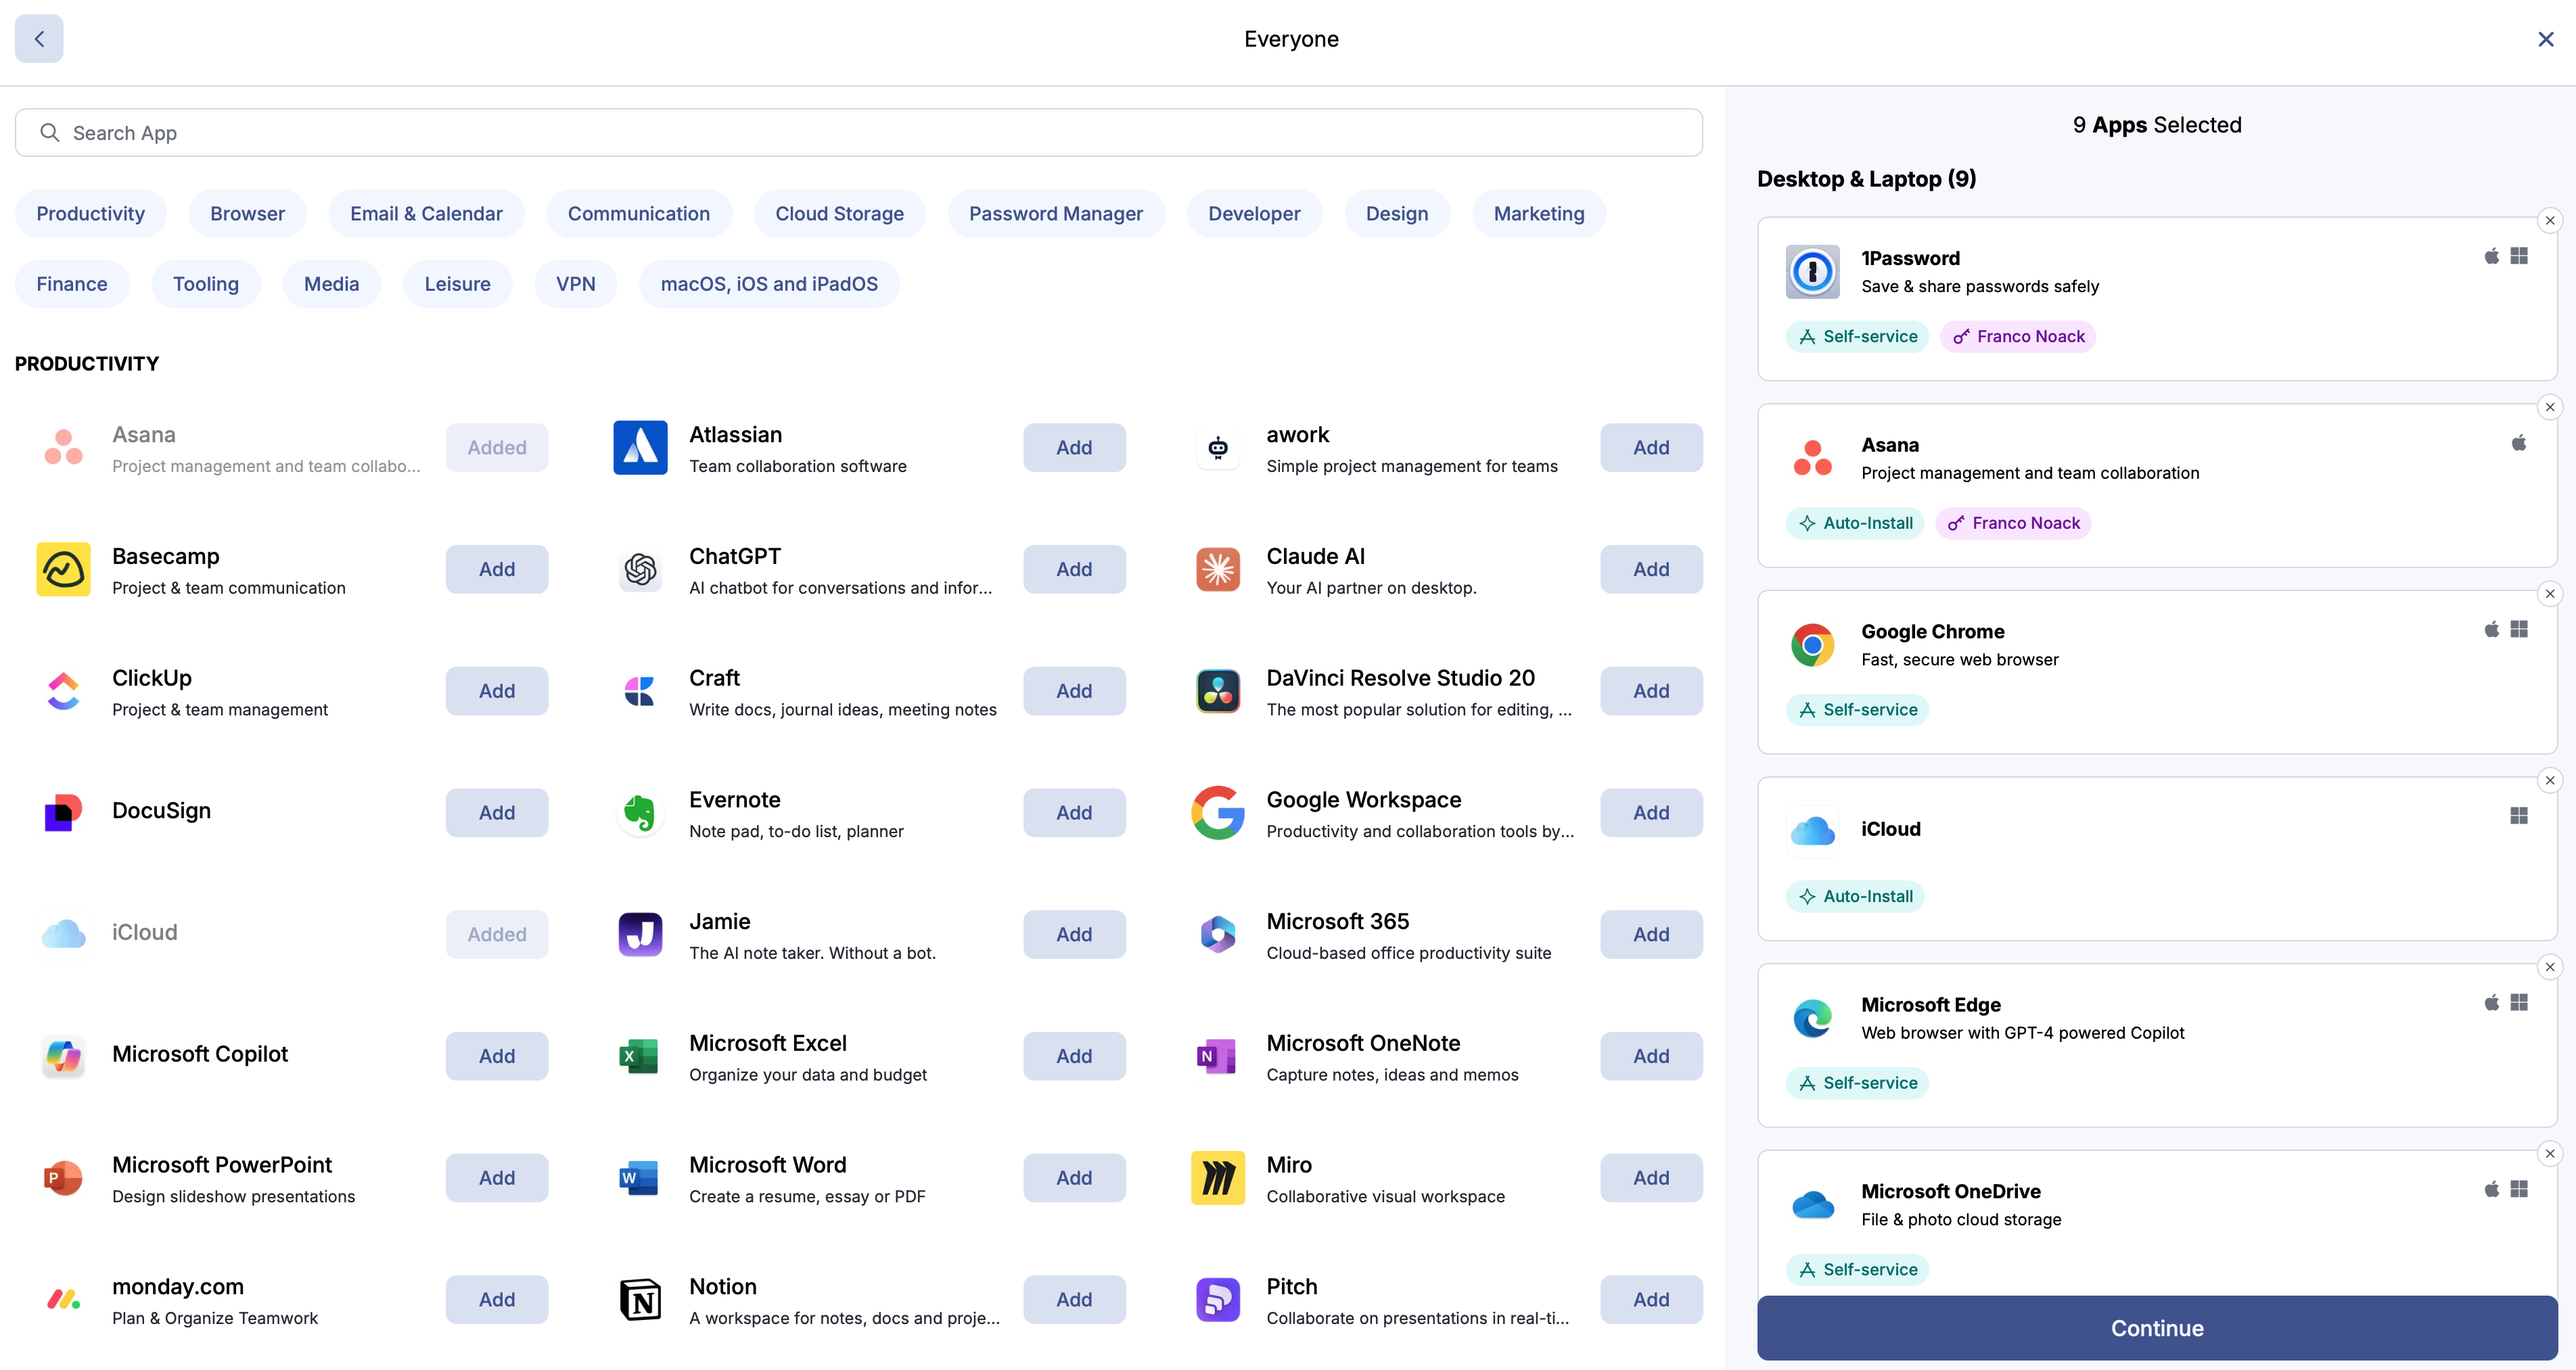Click the Miro app icon
The width and height of the screenshot is (2576, 1370).
[1218, 1178]
